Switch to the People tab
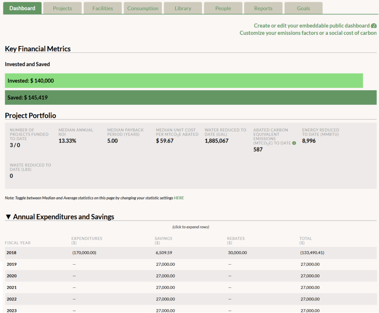379x313 pixels. [223, 8]
